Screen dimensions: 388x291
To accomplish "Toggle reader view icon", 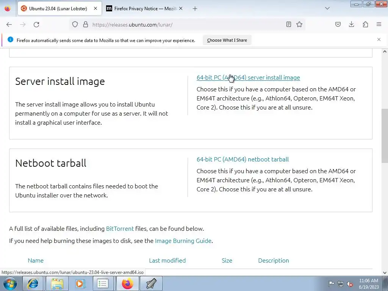I will (288, 24).
